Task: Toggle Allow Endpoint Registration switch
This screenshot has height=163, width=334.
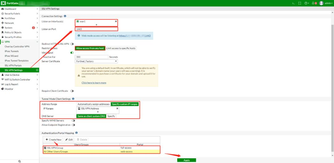Action: (x=73, y=125)
